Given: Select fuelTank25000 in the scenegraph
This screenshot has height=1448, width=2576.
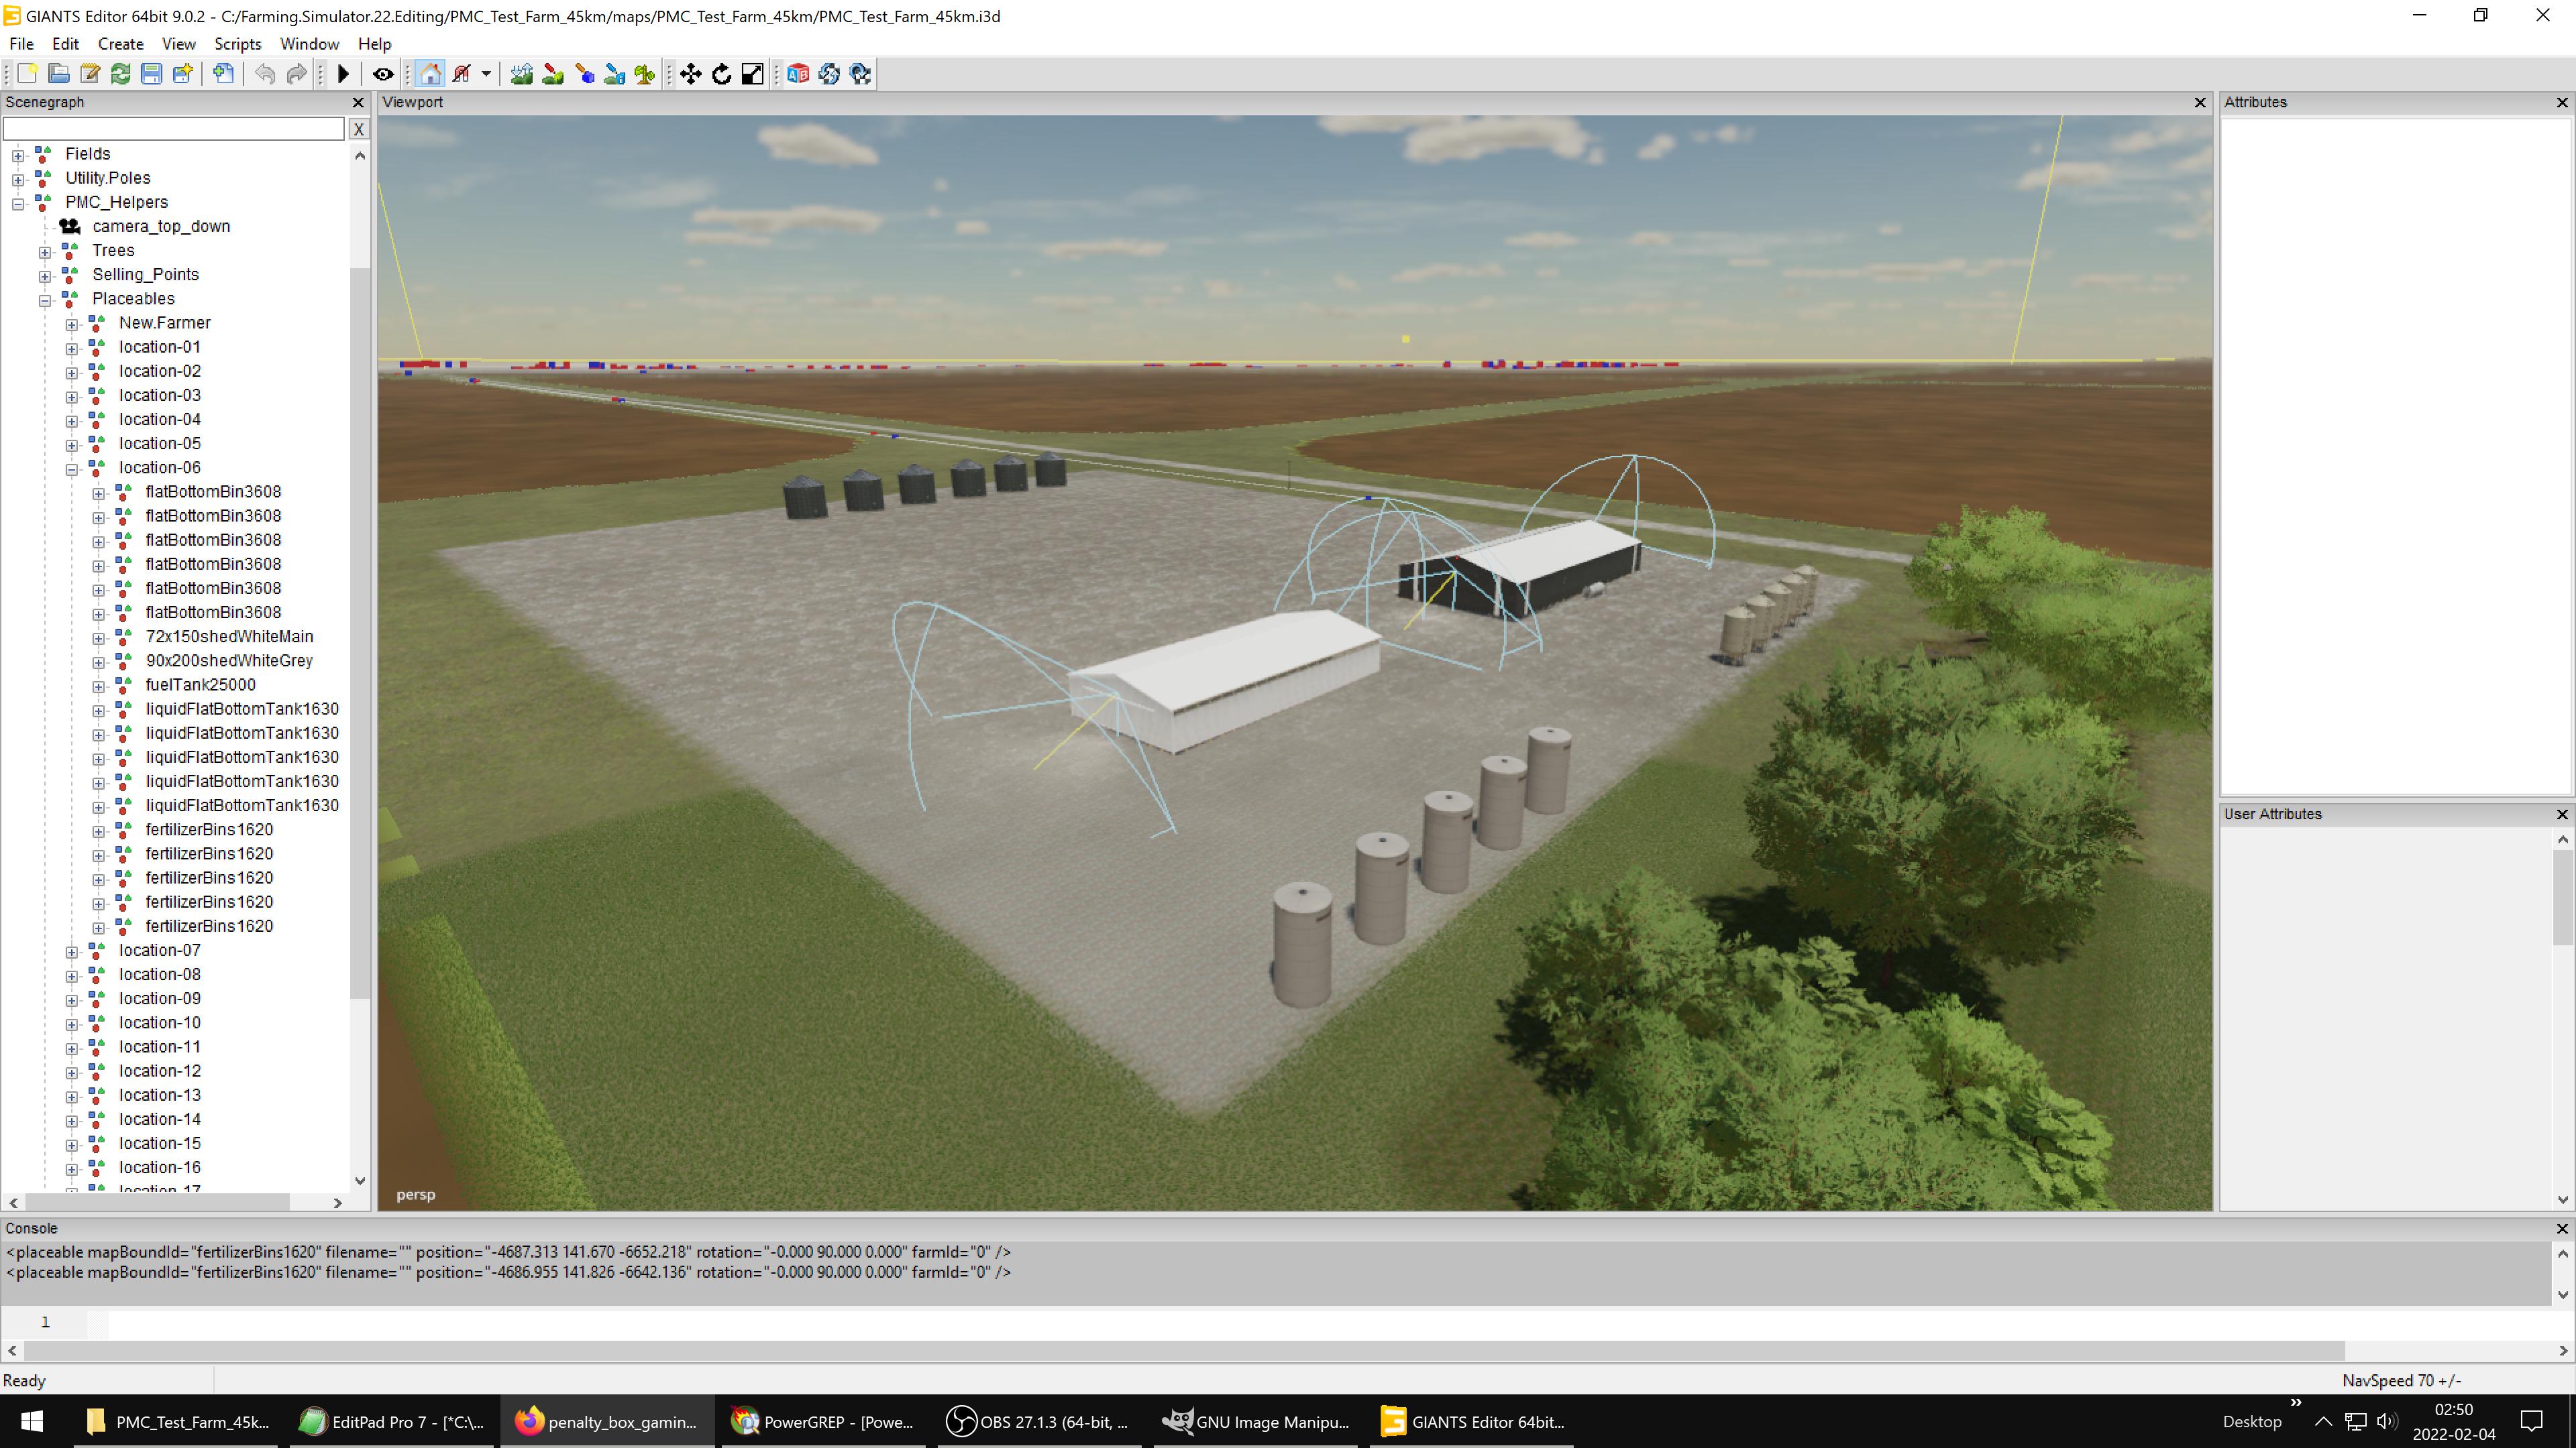Looking at the screenshot, I should point(200,684).
